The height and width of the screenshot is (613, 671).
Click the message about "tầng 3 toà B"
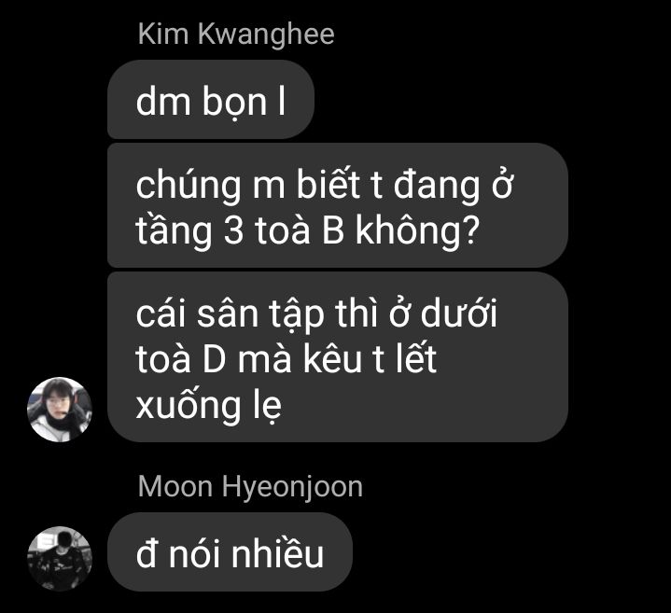point(338,205)
